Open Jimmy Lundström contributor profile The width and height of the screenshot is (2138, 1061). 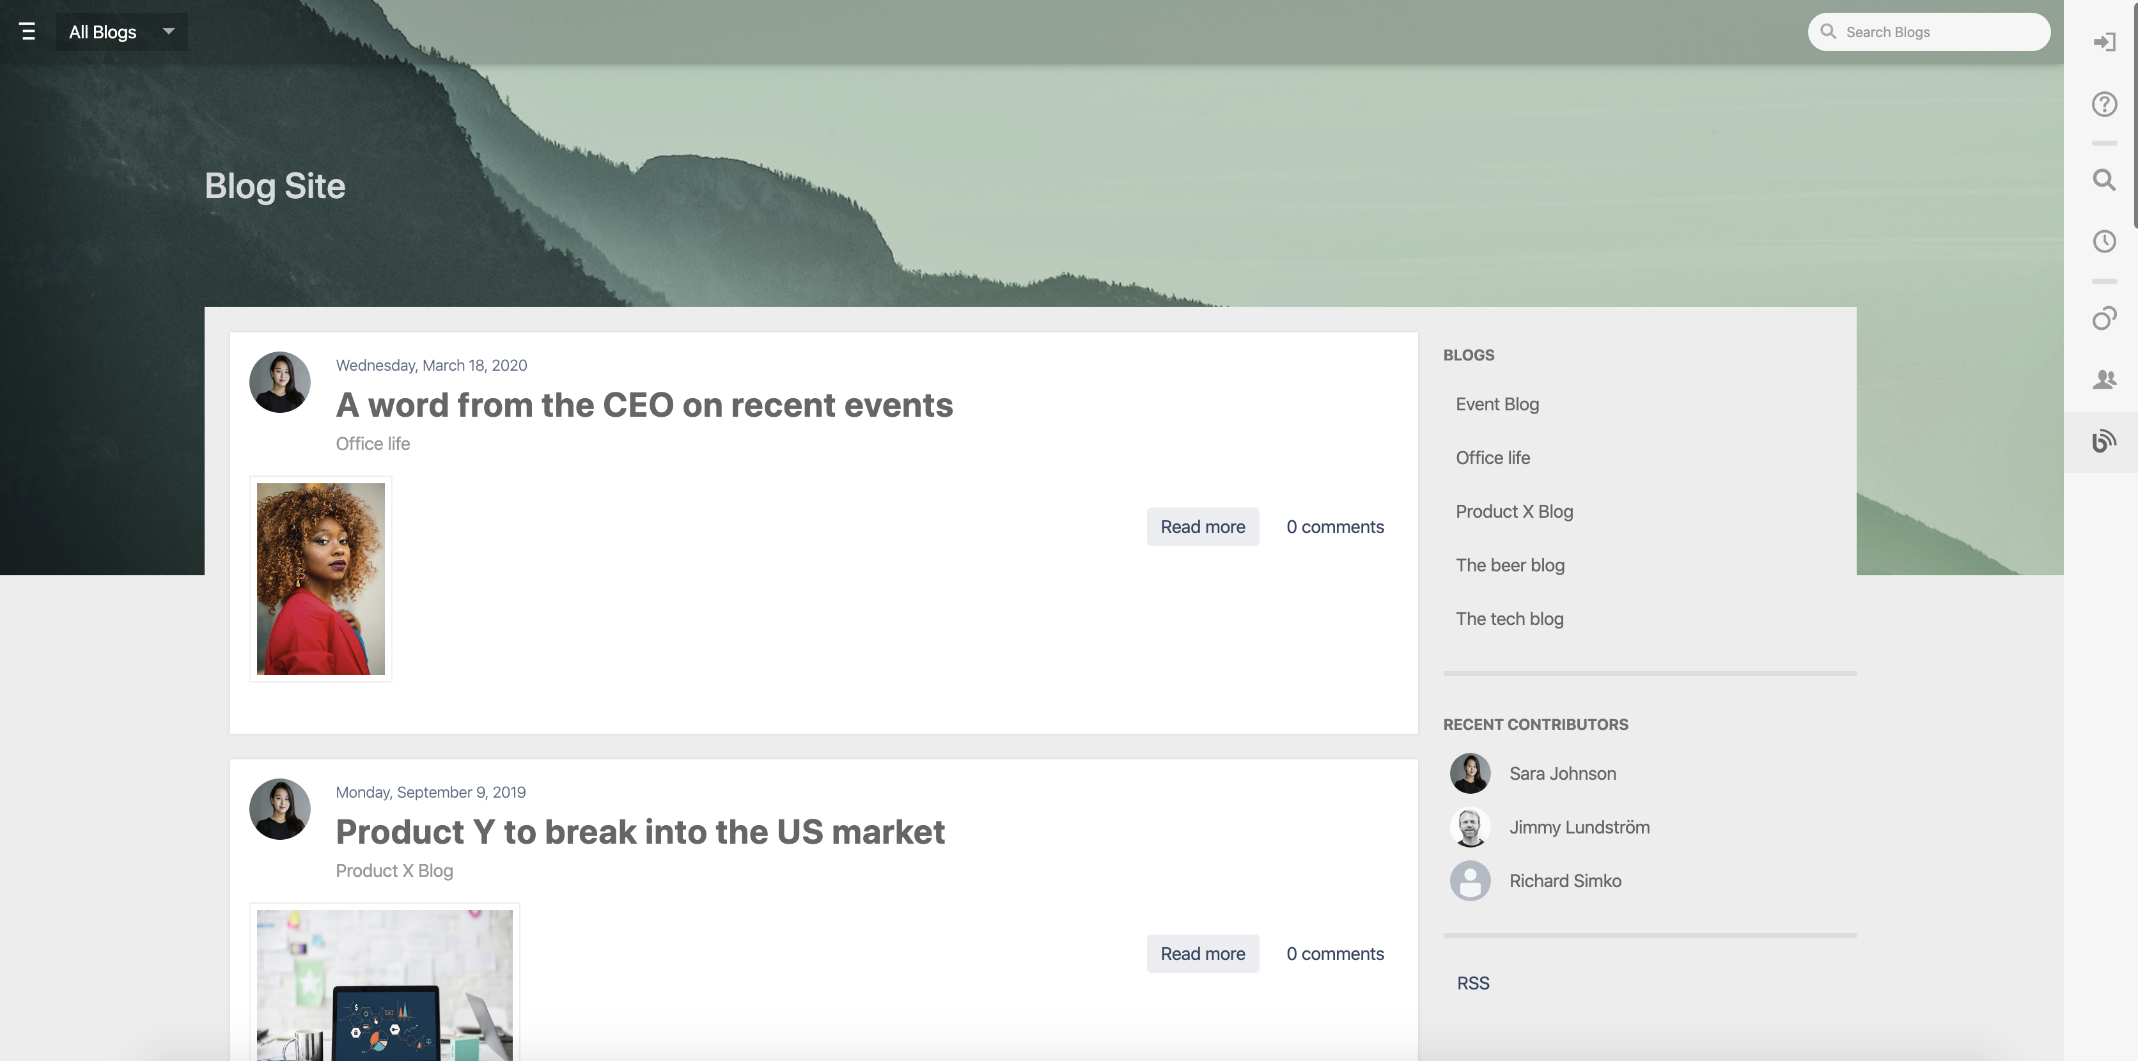1579,827
